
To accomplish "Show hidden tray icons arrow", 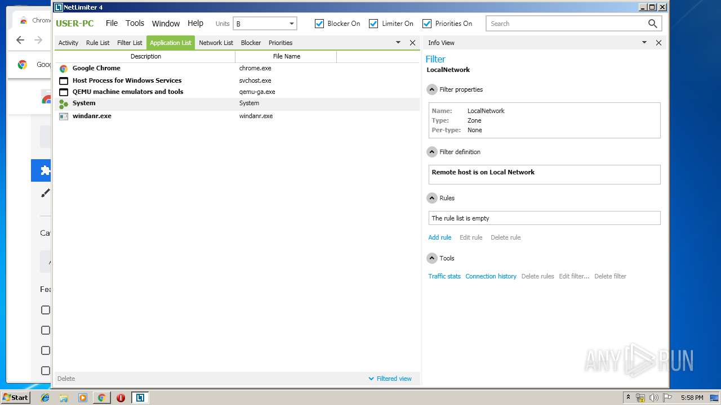I will click(628, 398).
